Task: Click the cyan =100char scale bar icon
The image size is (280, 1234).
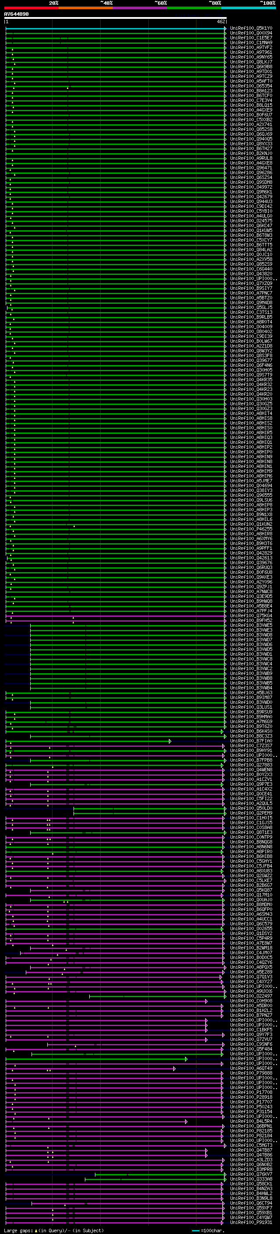Action: tap(195, 1230)
